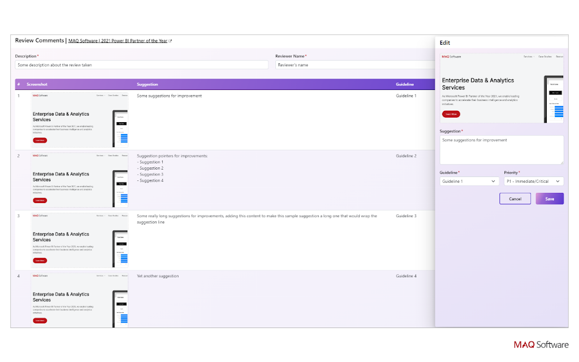The width and height of the screenshot is (579, 362).
Task: Focus the Suggestion textarea in Edit panel
Action: click(502, 150)
